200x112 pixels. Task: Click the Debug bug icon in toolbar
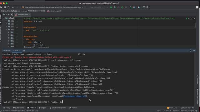click(111, 7)
